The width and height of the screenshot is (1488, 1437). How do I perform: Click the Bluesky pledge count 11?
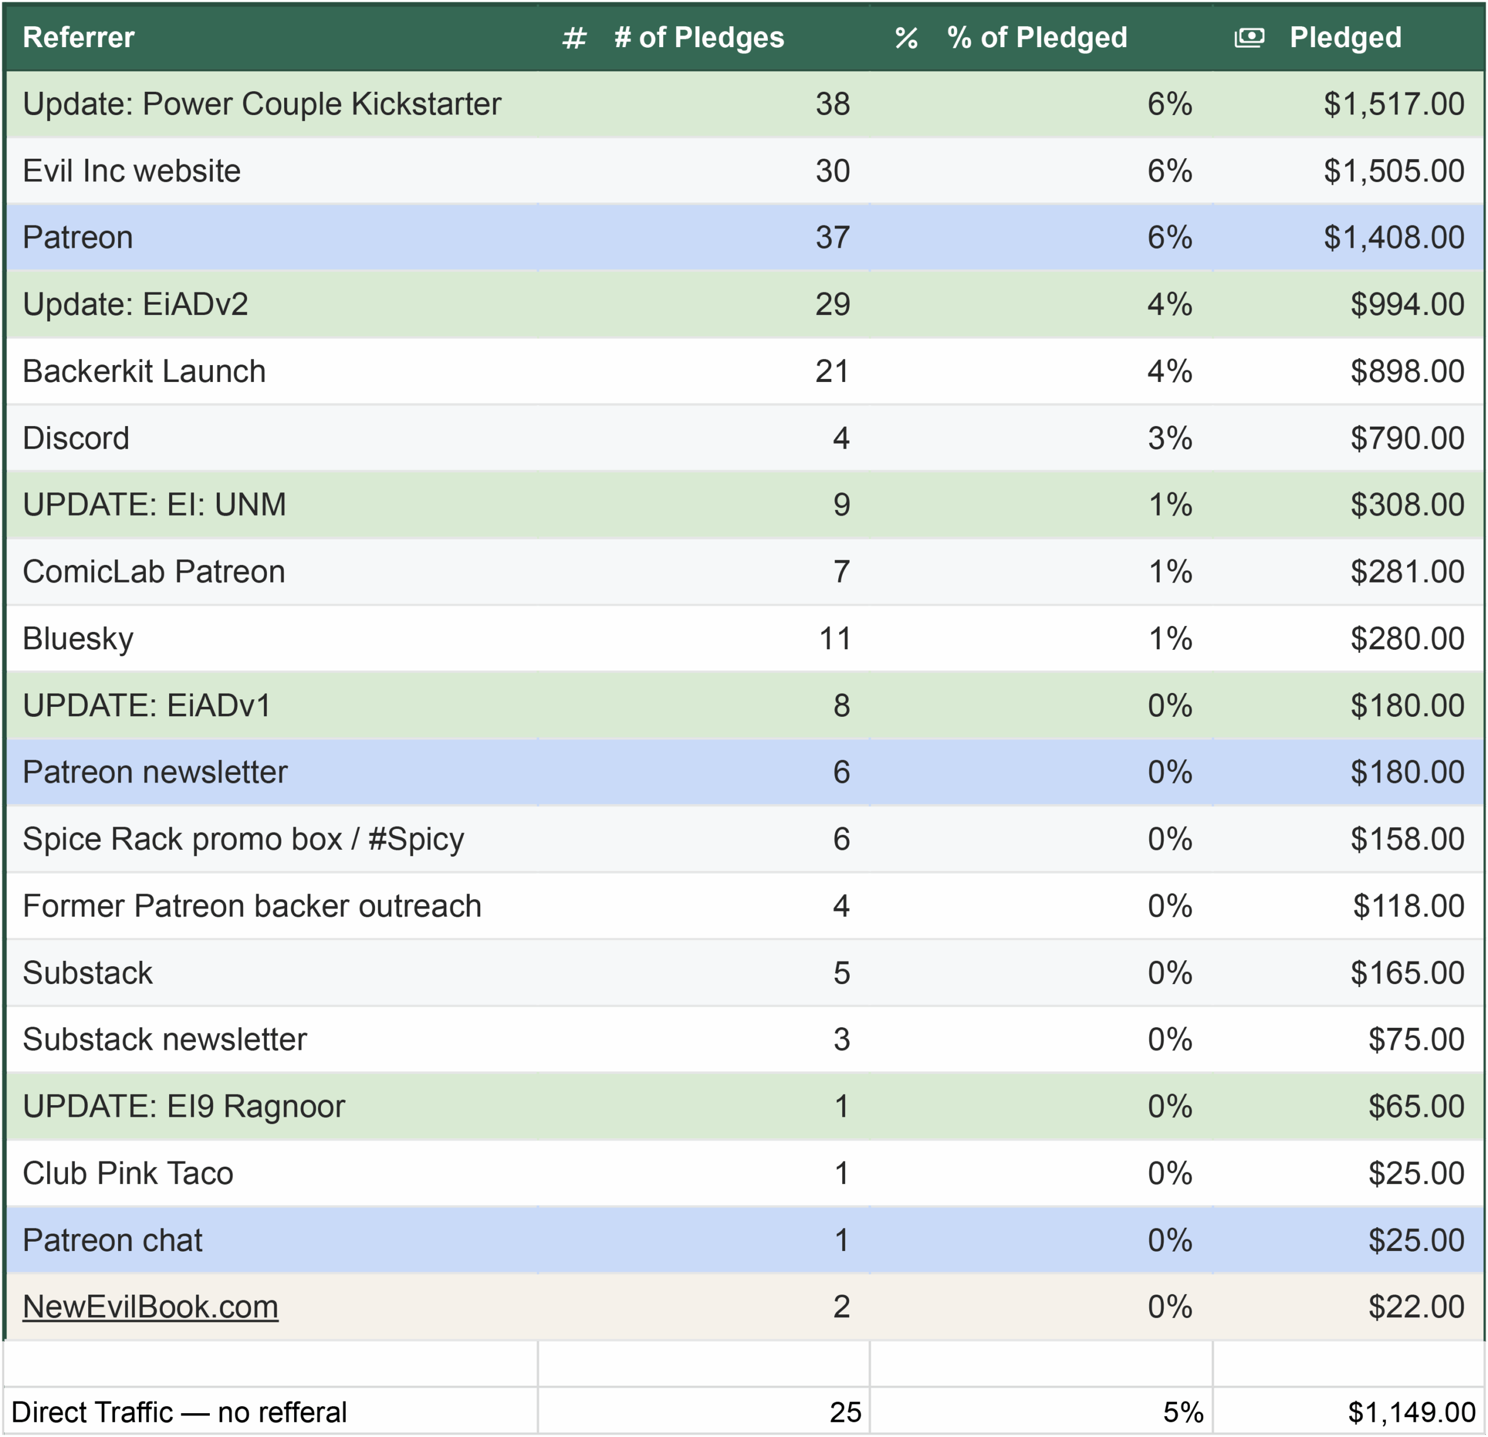pyautogui.click(x=834, y=638)
